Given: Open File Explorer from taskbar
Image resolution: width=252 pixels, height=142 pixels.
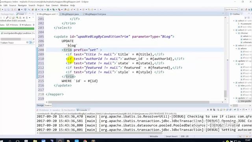Looking at the screenshot, I should click(x=35, y=141).
